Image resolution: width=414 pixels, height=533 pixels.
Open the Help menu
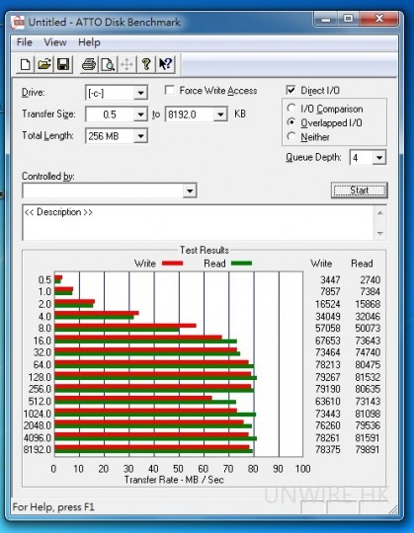pyautogui.click(x=89, y=42)
